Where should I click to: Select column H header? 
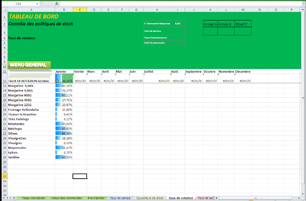pyautogui.click(x=157, y=9)
